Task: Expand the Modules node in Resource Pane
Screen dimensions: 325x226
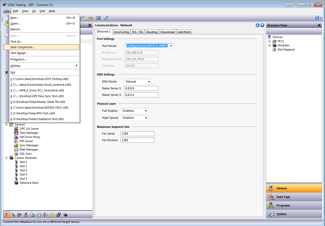Action: coord(269,45)
